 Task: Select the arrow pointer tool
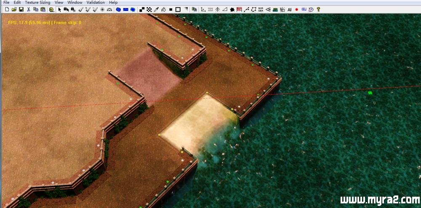(x=59, y=9)
